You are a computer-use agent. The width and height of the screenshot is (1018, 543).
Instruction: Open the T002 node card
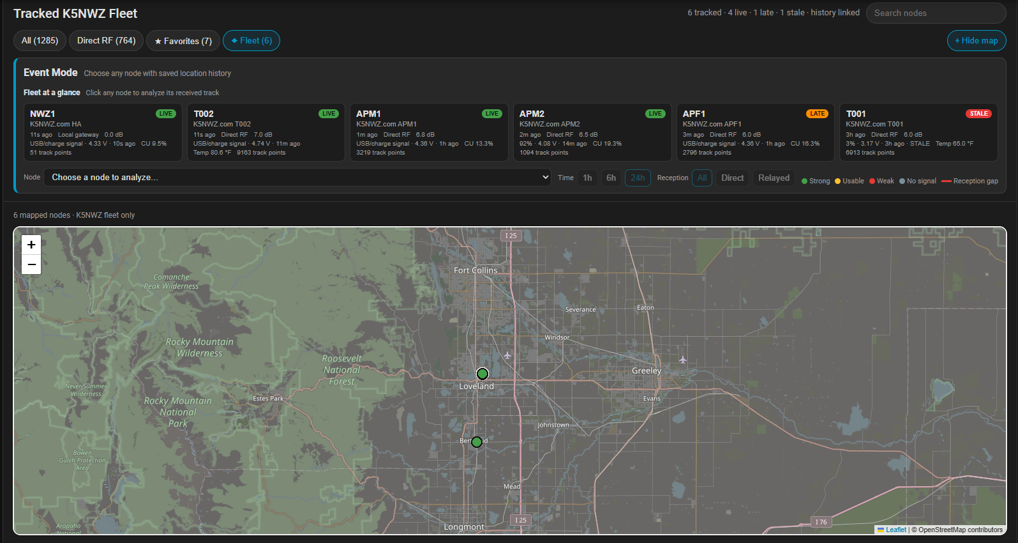point(266,132)
